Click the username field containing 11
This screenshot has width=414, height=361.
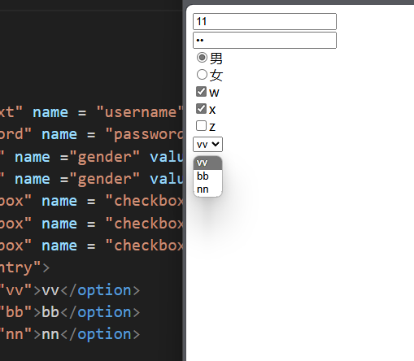(x=264, y=21)
